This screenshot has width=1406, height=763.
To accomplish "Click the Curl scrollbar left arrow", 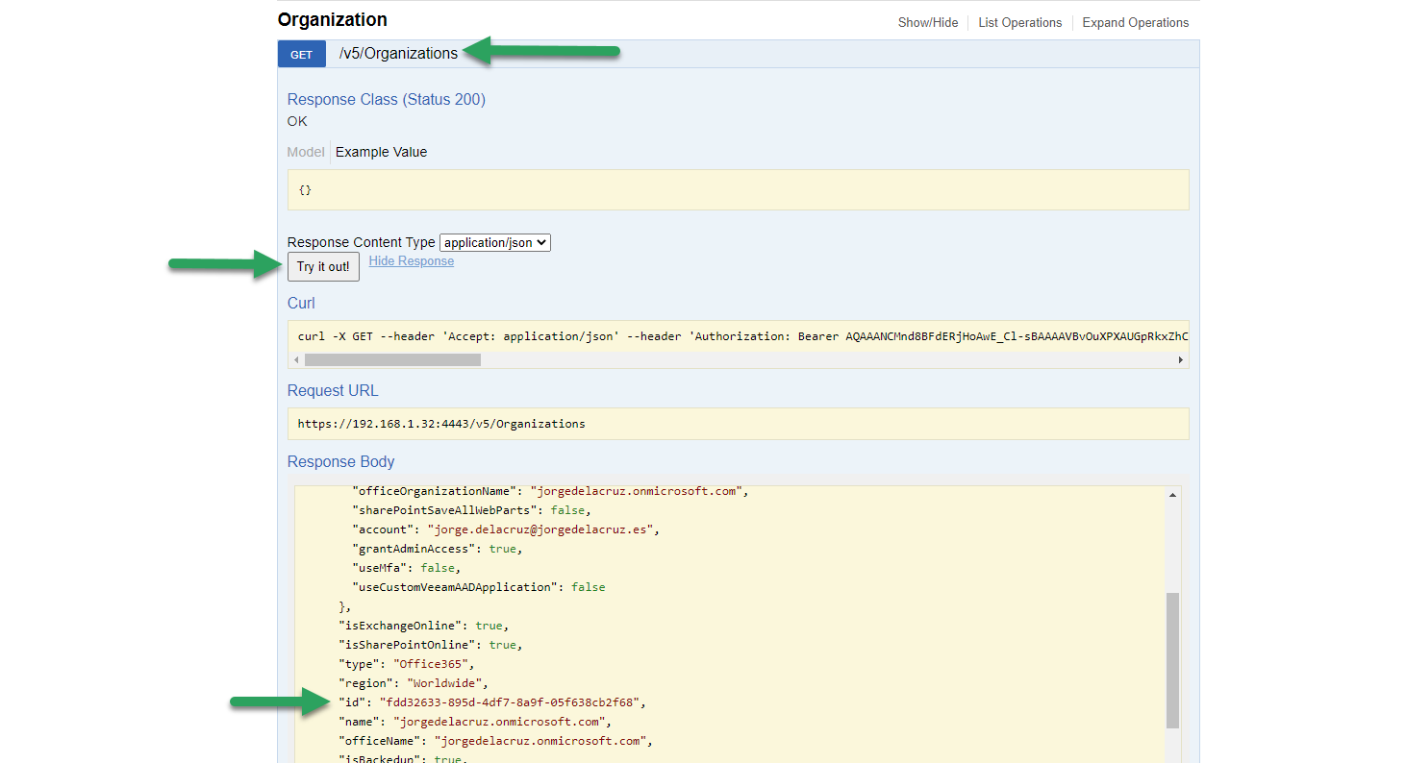I will [297, 360].
